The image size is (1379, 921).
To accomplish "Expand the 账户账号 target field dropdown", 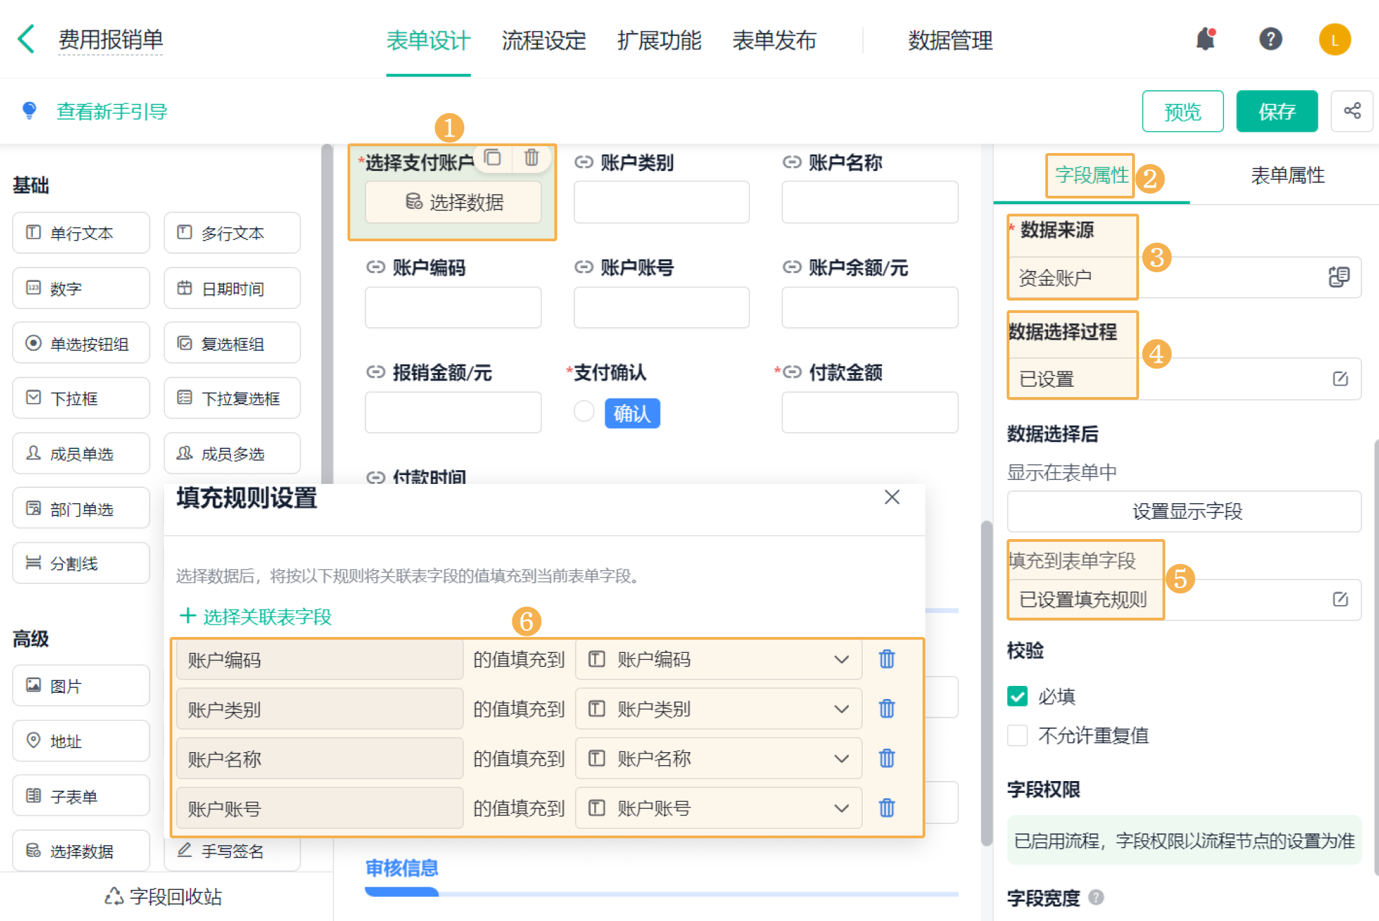I will pos(841,809).
